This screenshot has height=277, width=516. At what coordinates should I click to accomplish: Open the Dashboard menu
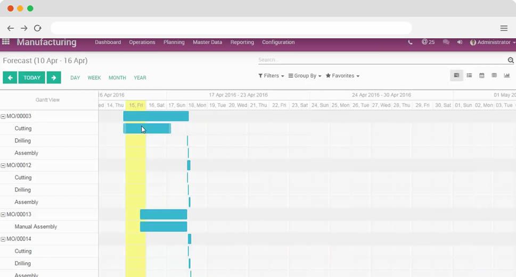(108, 42)
